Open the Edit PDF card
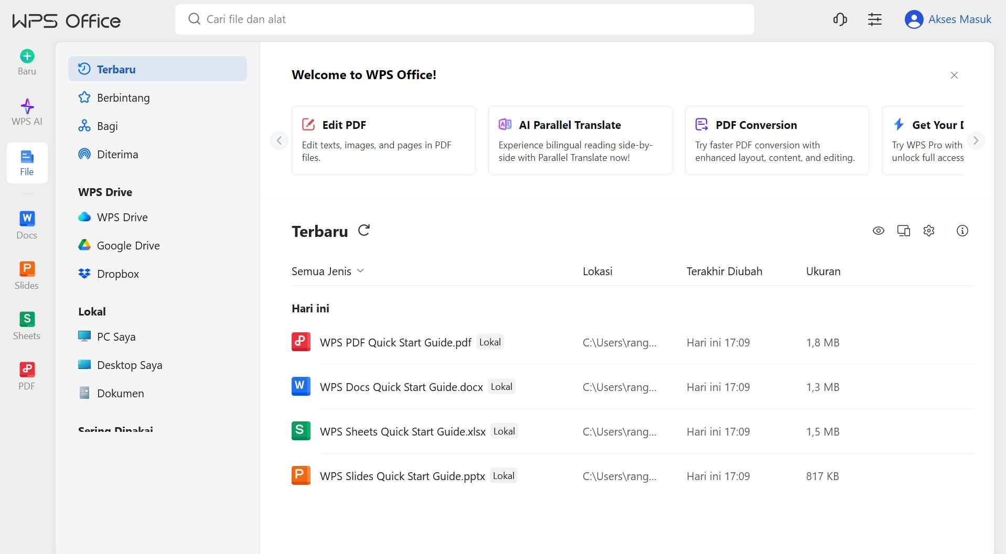Viewport: 1006px width, 554px height. point(383,140)
